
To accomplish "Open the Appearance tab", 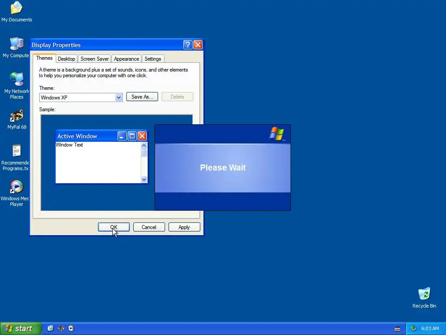I will (126, 59).
